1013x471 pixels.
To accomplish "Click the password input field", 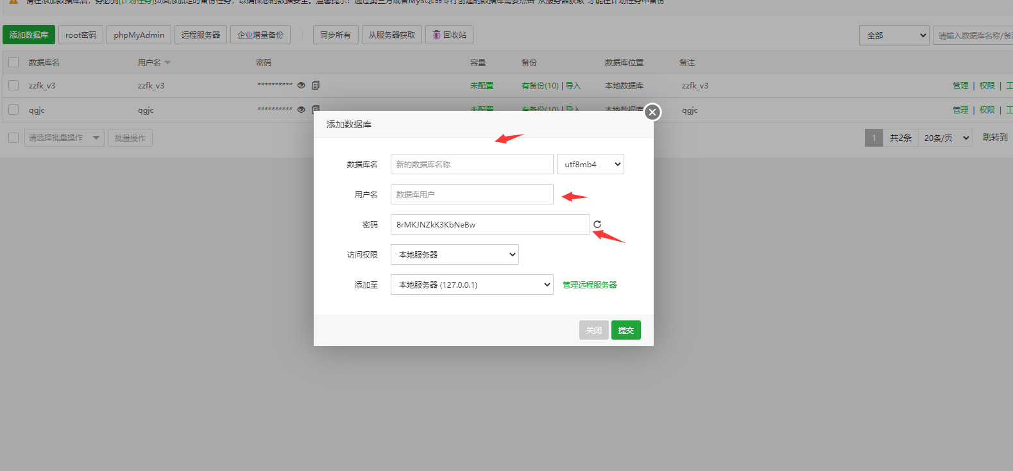I will pos(490,224).
